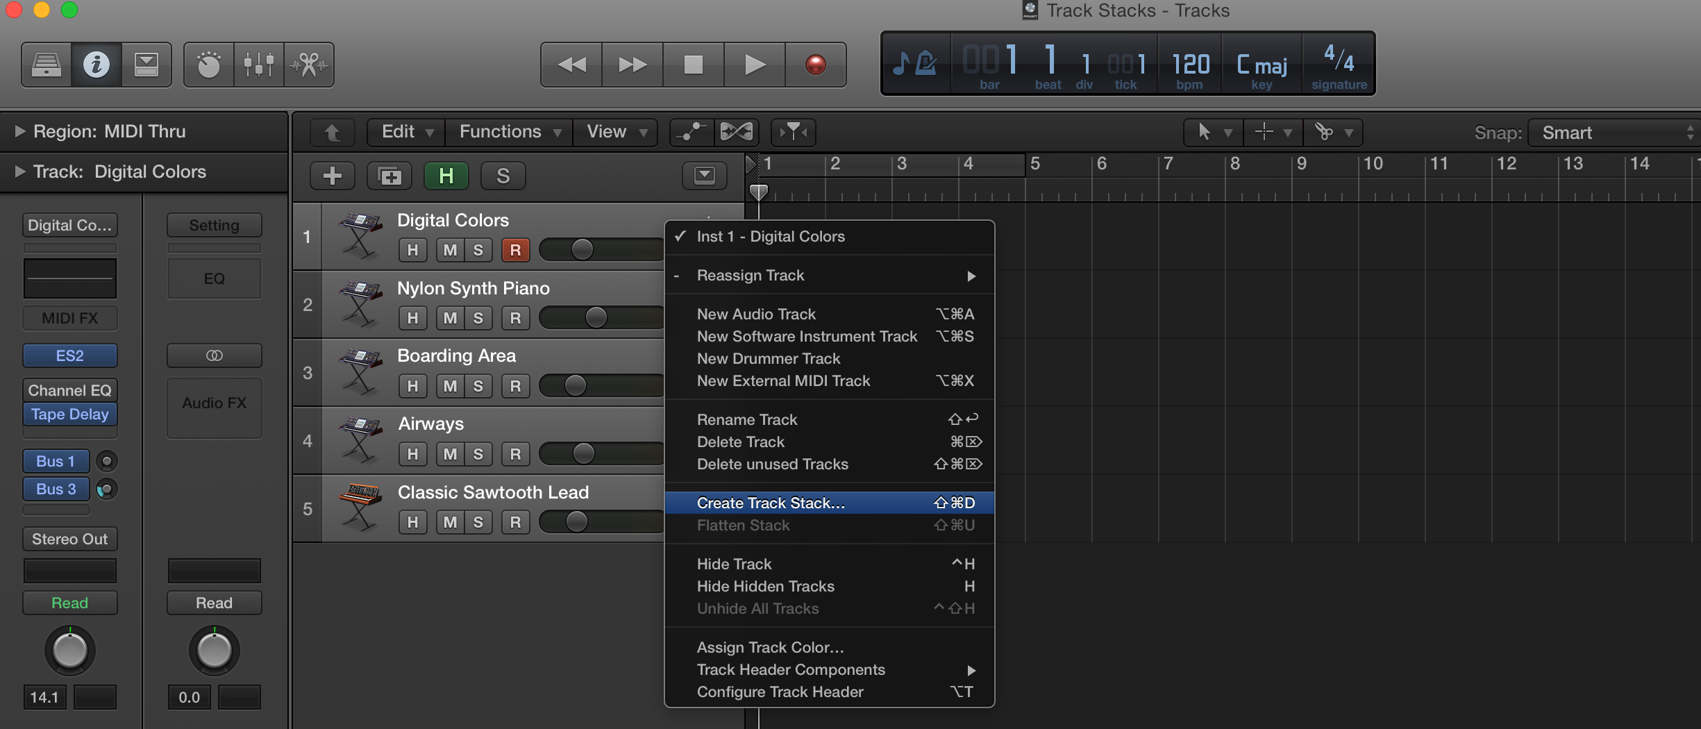Open the Mixer faders icon
Image resolution: width=1701 pixels, height=729 pixels.
pyautogui.click(x=258, y=65)
